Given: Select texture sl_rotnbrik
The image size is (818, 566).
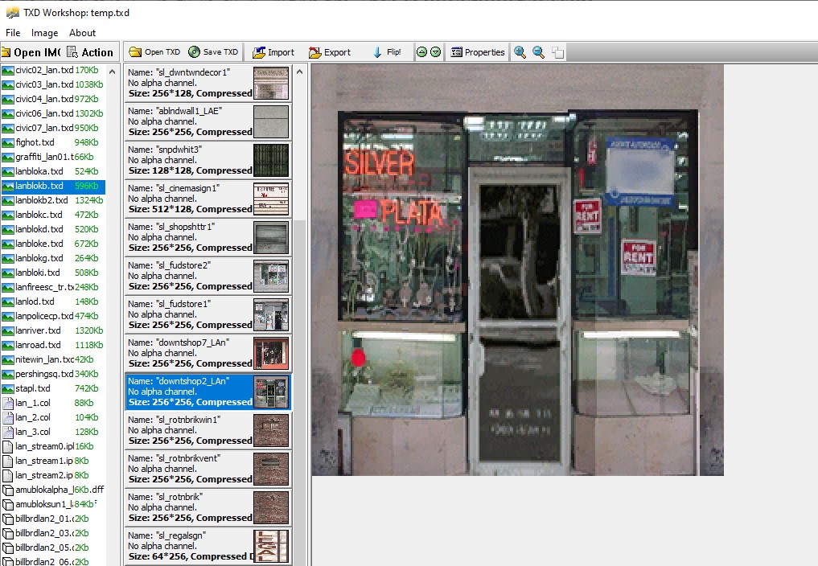Looking at the screenshot, I should coord(208,507).
